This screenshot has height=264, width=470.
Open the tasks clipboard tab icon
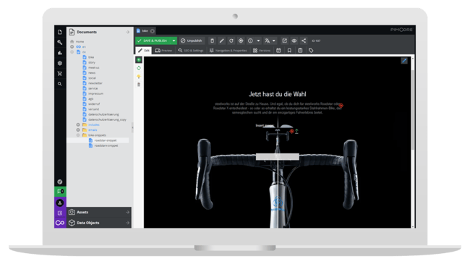(x=300, y=51)
